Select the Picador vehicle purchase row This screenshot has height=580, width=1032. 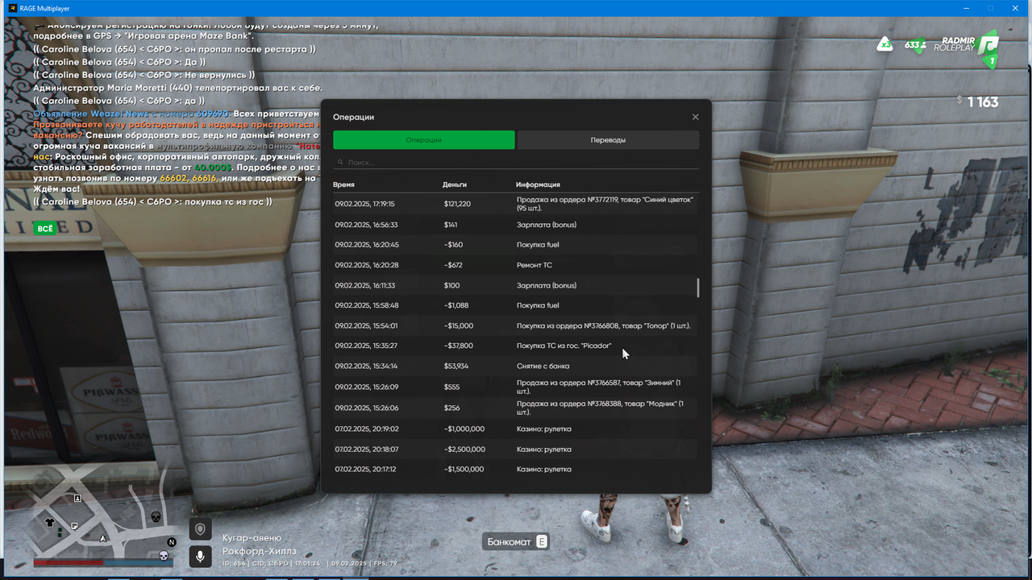516,346
